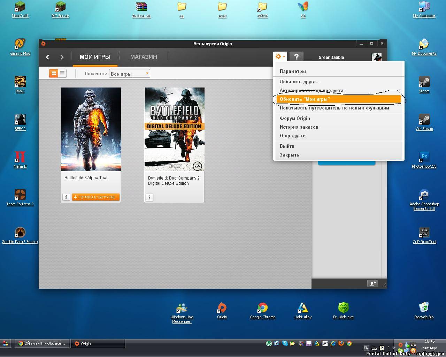Choose Выйти to log out
Image resolution: width=446 pixels, height=357 pixels.
(x=287, y=146)
